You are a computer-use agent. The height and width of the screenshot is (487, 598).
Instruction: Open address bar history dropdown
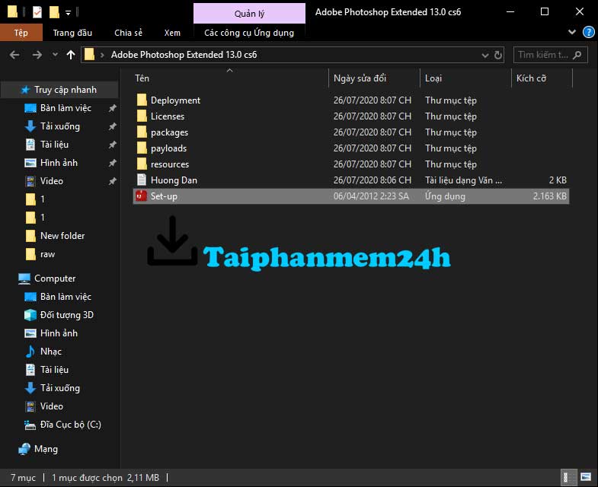pyautogui.click(x=485, y=56)
